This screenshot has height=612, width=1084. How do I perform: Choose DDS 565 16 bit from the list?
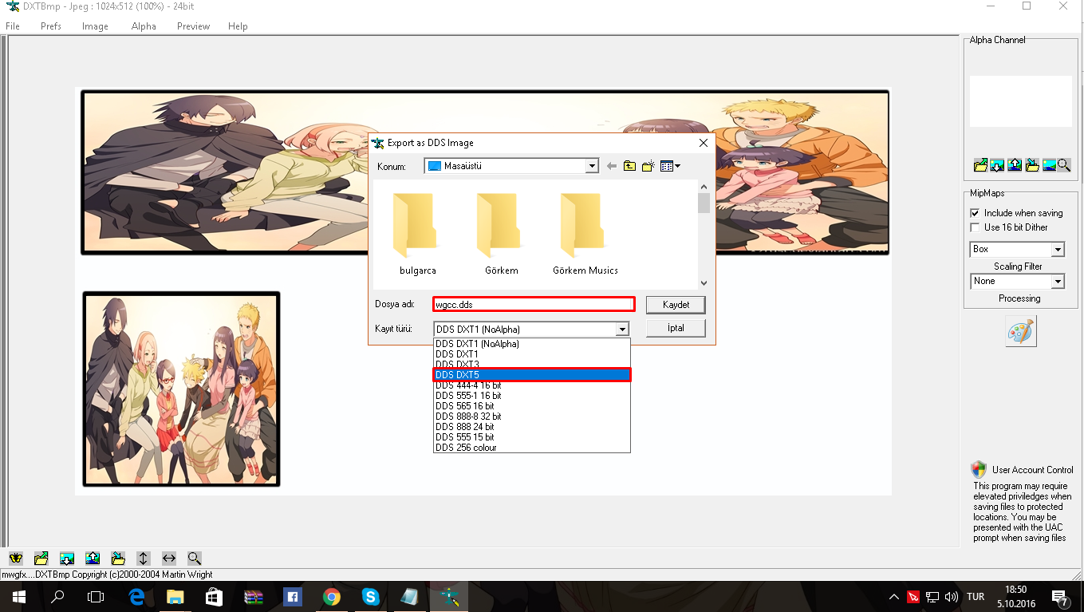(532, 406)
